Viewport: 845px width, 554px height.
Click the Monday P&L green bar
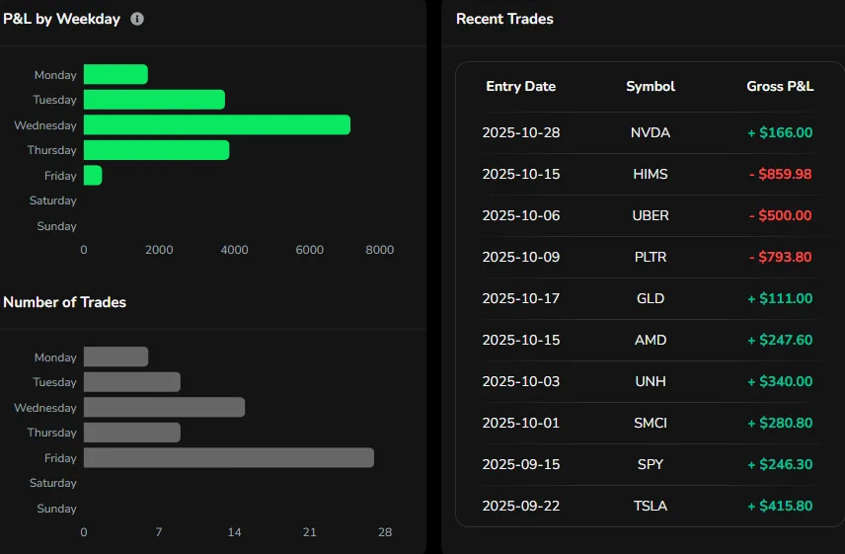tap(115, 75)
